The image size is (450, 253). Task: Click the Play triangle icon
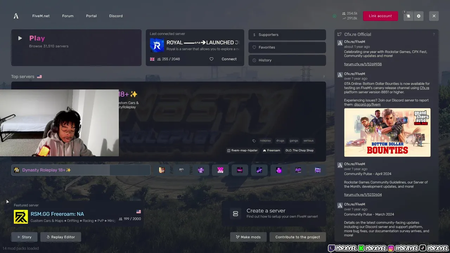tap(20, 38)
